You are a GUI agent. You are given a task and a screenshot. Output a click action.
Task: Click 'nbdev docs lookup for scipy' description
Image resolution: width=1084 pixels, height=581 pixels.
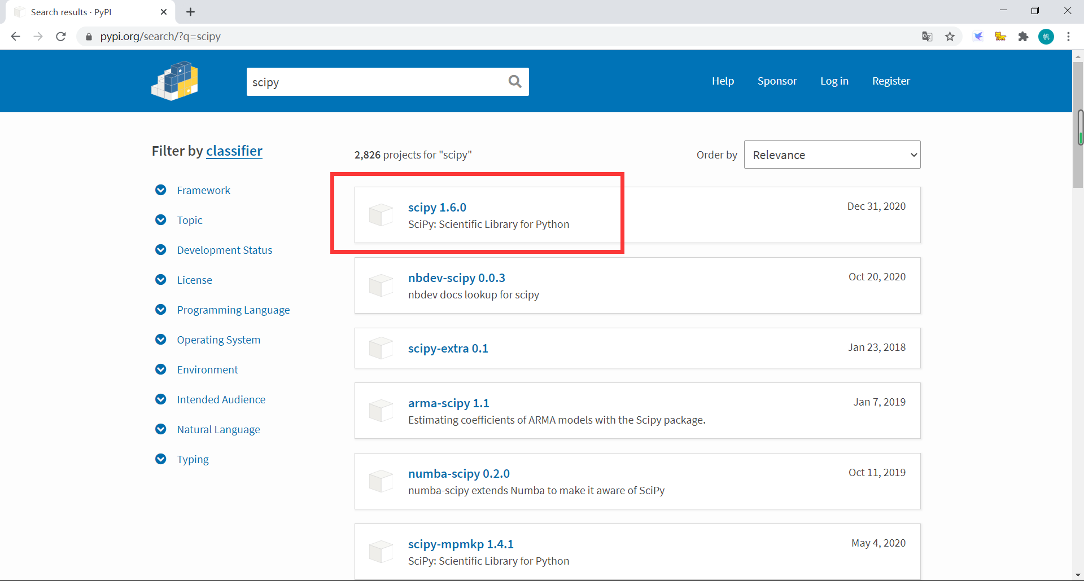(474, 295)
